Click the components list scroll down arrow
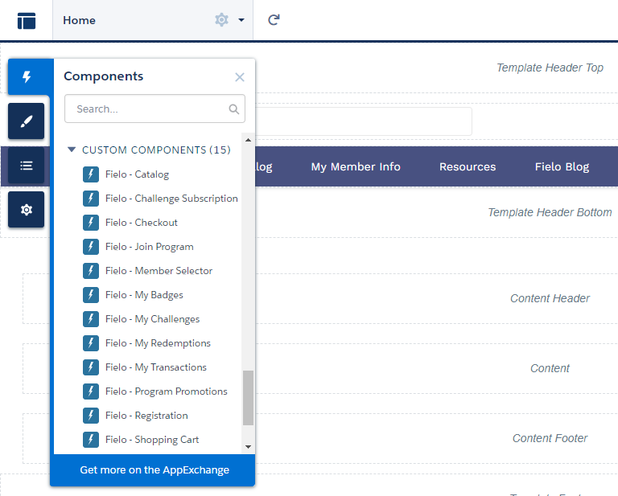Viewport: 618px width, 496px height. click(x=248, y=447)
